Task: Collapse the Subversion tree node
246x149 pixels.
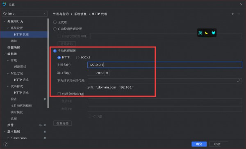Action: pyautogui.click(x=8, y=138)
